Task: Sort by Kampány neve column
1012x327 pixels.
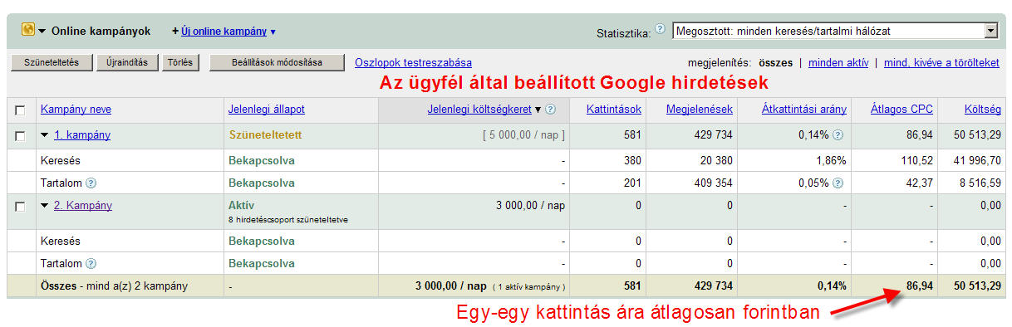Action: coord(76,110)
